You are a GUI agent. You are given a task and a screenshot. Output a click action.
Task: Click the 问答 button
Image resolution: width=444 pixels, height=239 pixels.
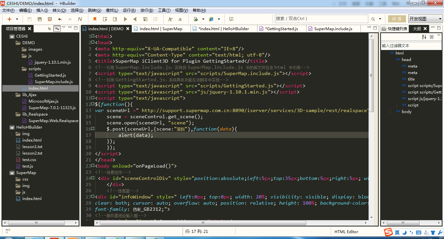[x=397, y=19]
